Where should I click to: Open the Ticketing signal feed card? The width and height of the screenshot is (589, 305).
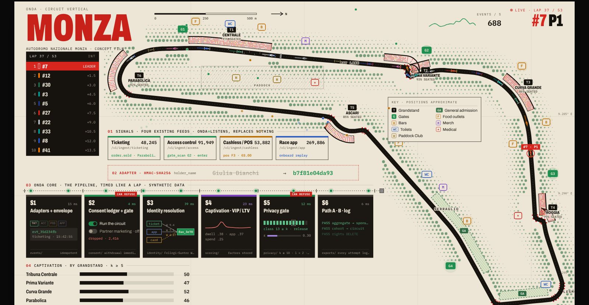point(134,148)
